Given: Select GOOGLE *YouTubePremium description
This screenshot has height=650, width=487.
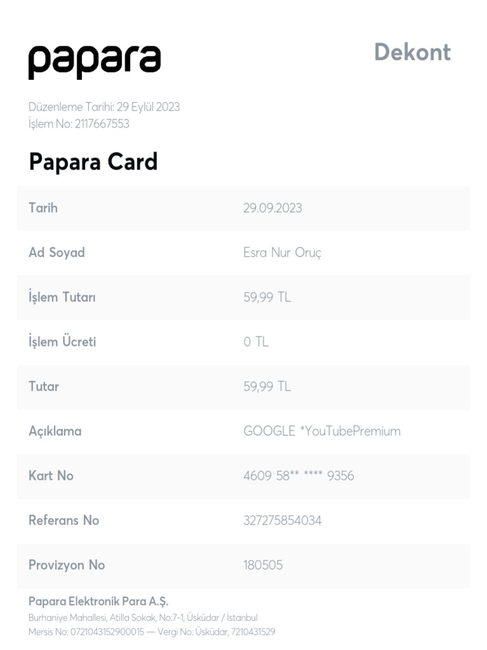Looking at the screenshot, I should tap(321, 431).
